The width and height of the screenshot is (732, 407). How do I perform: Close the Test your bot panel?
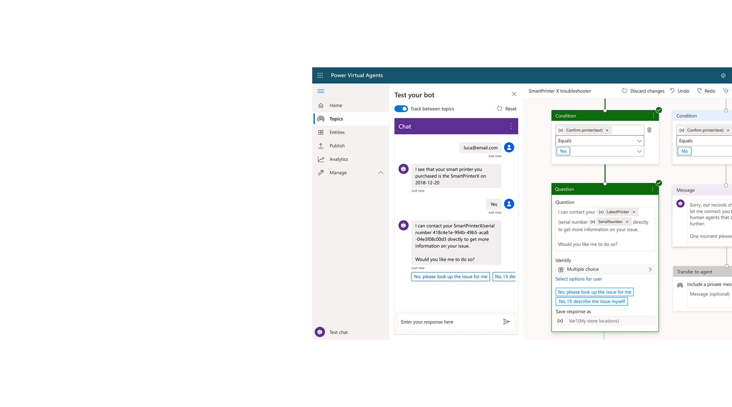point(514,94)
